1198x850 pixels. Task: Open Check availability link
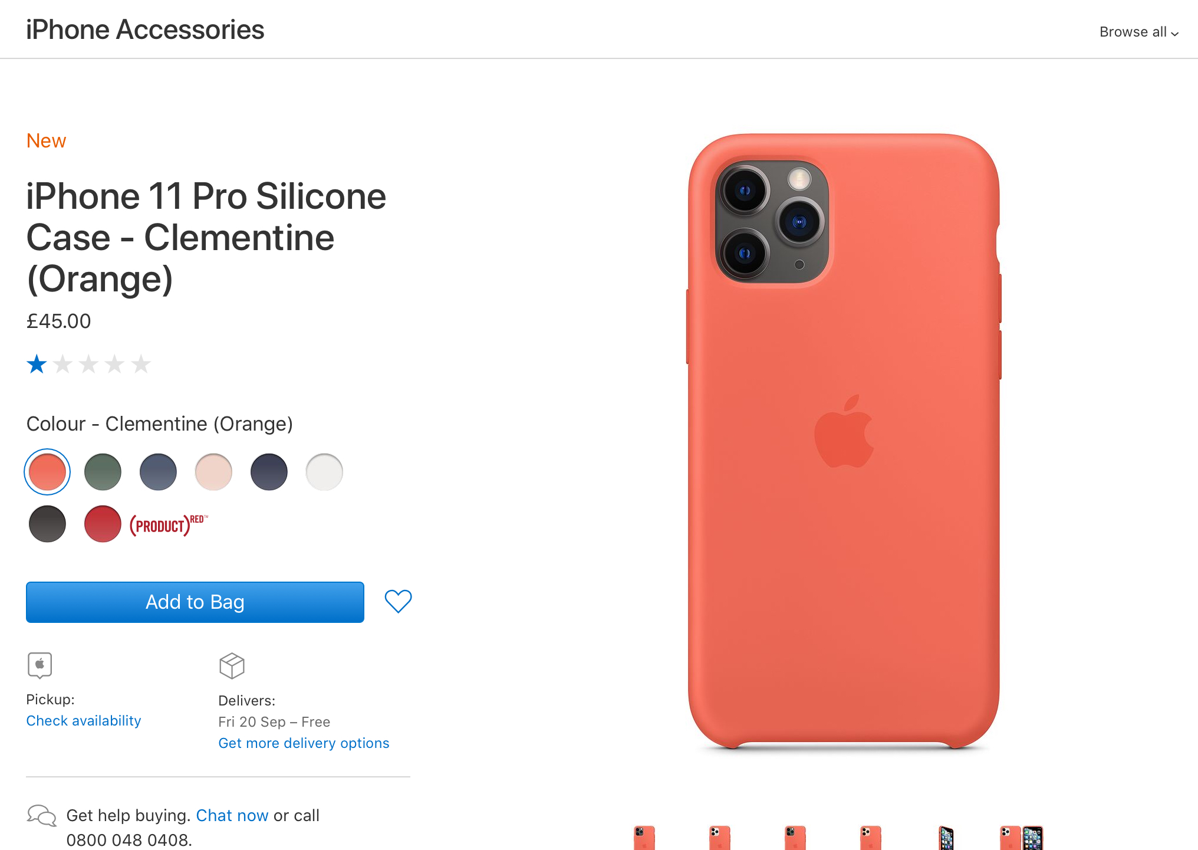pyautogui.click(x=84, y=721)
